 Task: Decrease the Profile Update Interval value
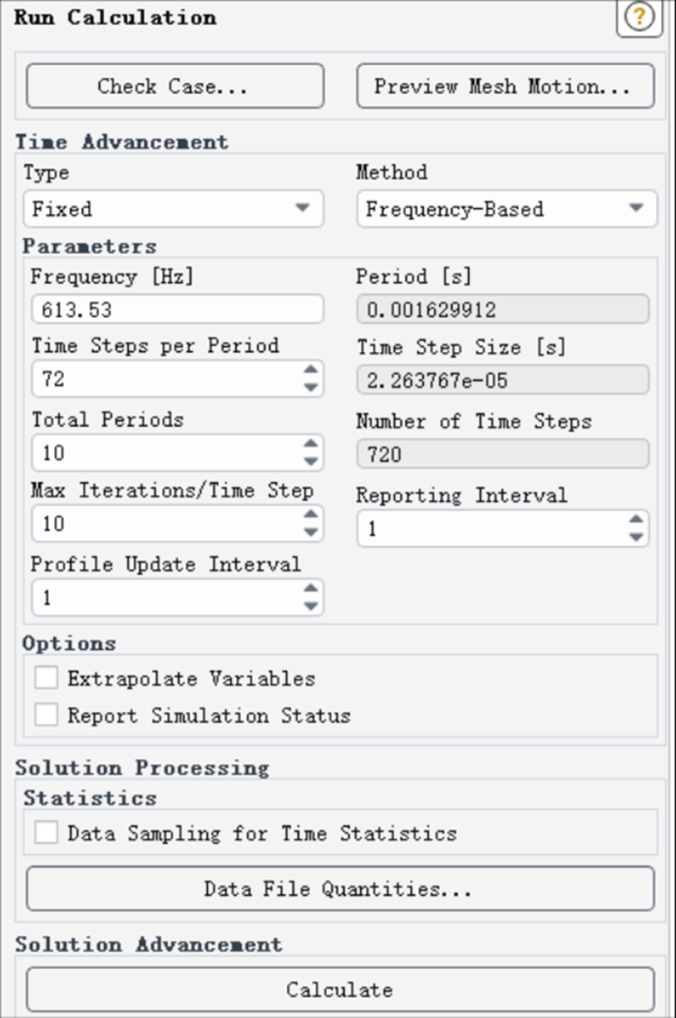(x=310, y=606)
